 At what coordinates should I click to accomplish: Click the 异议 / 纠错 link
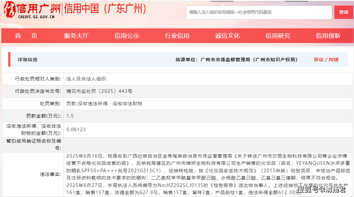(x=326, y=60)
